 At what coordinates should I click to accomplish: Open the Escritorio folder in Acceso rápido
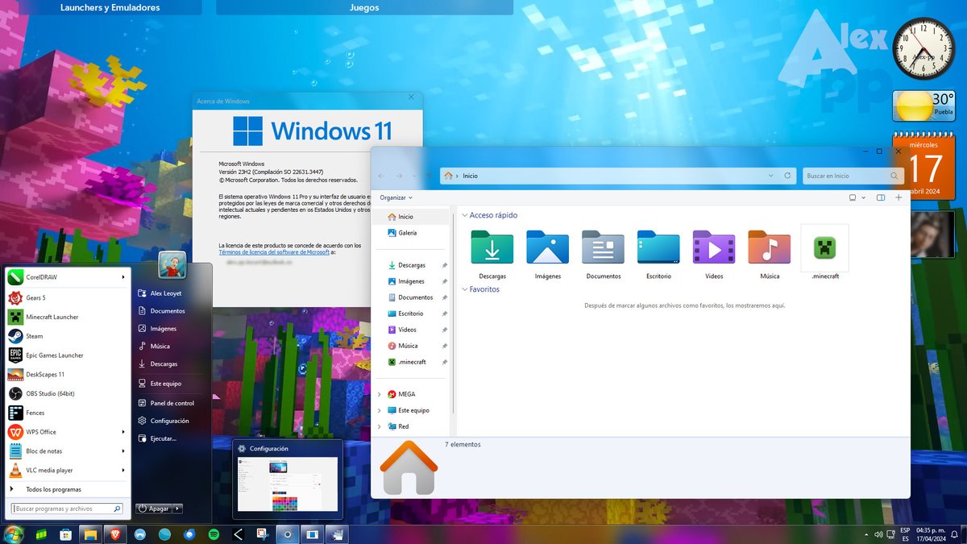[x=658, y=255]
